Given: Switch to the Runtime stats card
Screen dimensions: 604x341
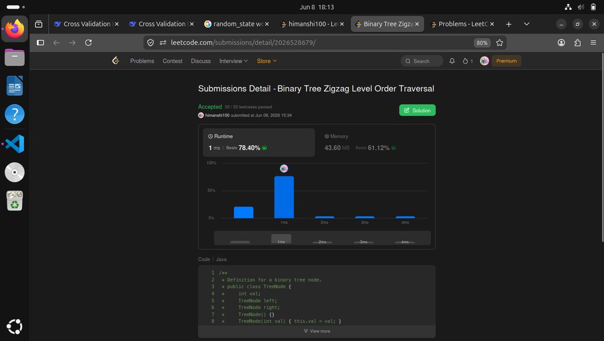Looking at the screenshot, I should click(259, 142).
